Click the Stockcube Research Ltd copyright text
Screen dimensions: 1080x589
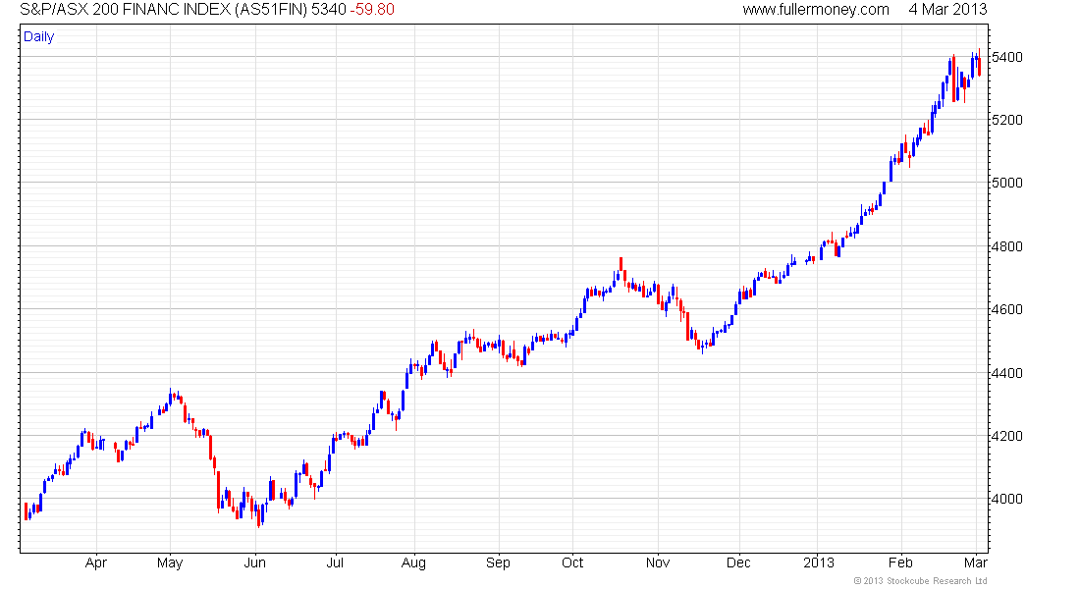pos(920,581)
